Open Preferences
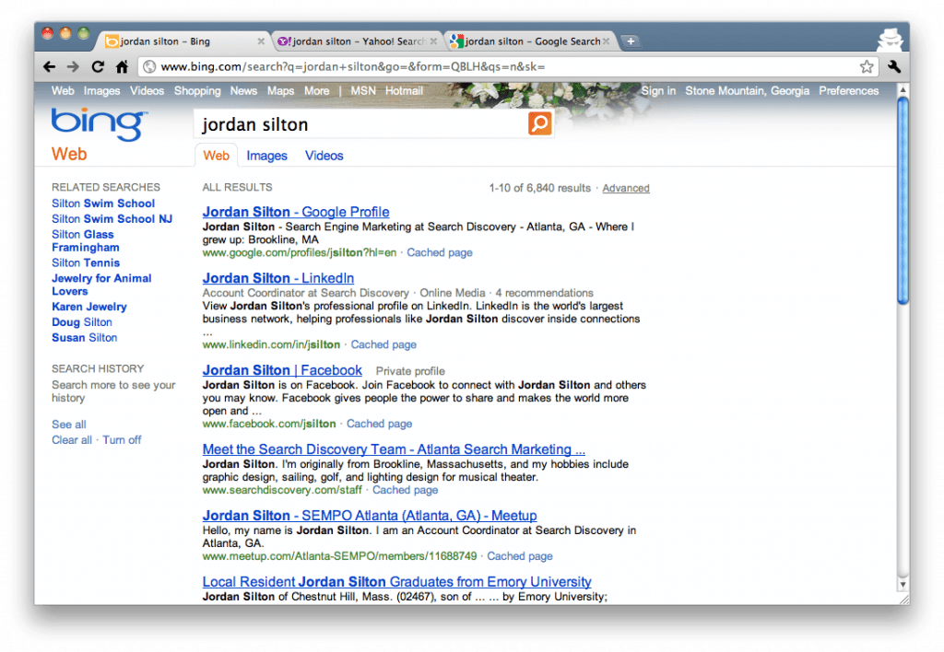 [x=848, y=91]
